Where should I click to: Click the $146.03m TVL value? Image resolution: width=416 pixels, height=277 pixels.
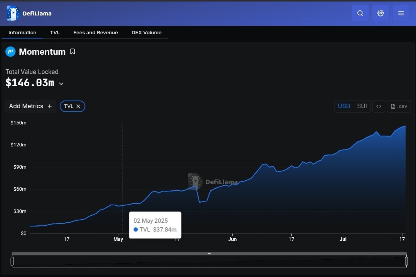[30, 83]
